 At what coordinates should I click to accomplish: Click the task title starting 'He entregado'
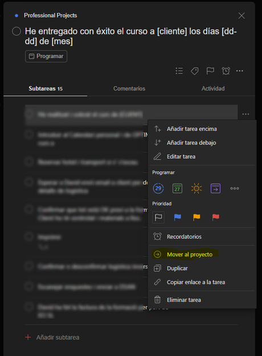click(131, 36)
